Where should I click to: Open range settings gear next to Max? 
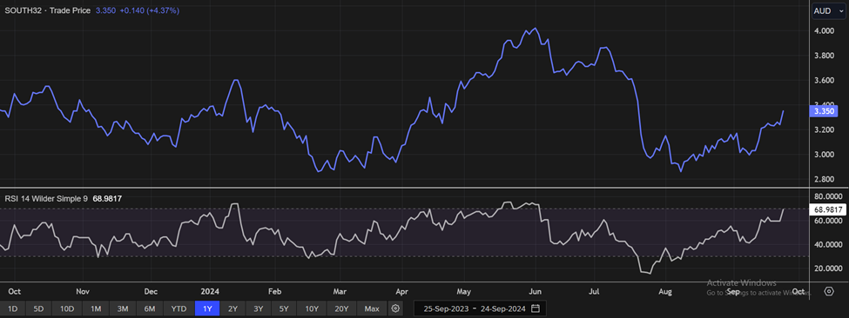click(x=396, y=308)
